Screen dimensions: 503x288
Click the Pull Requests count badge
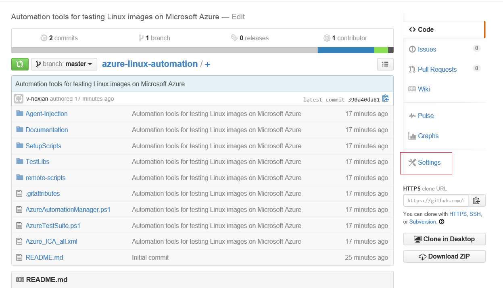(x=476, y=68)
